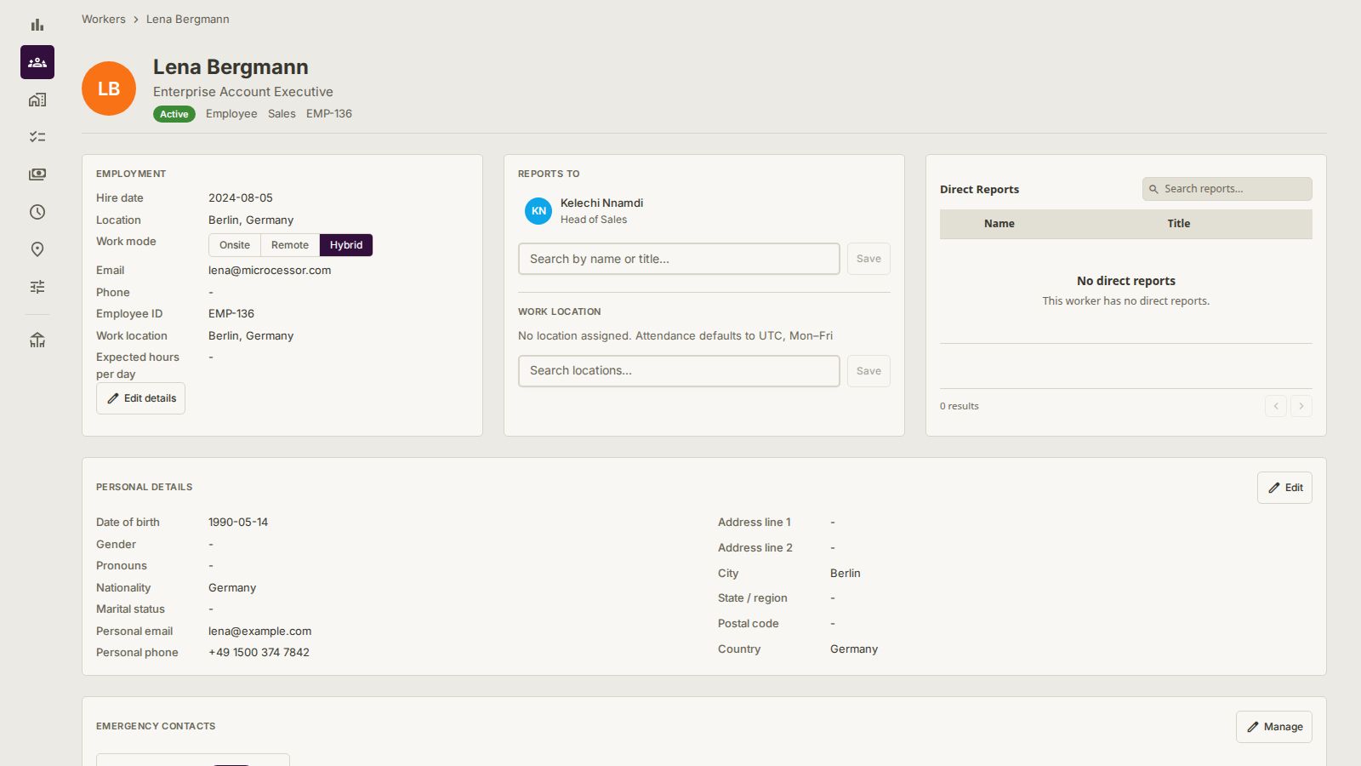Set work mode to Remote

pyautogui.click(x=290, y=245)
